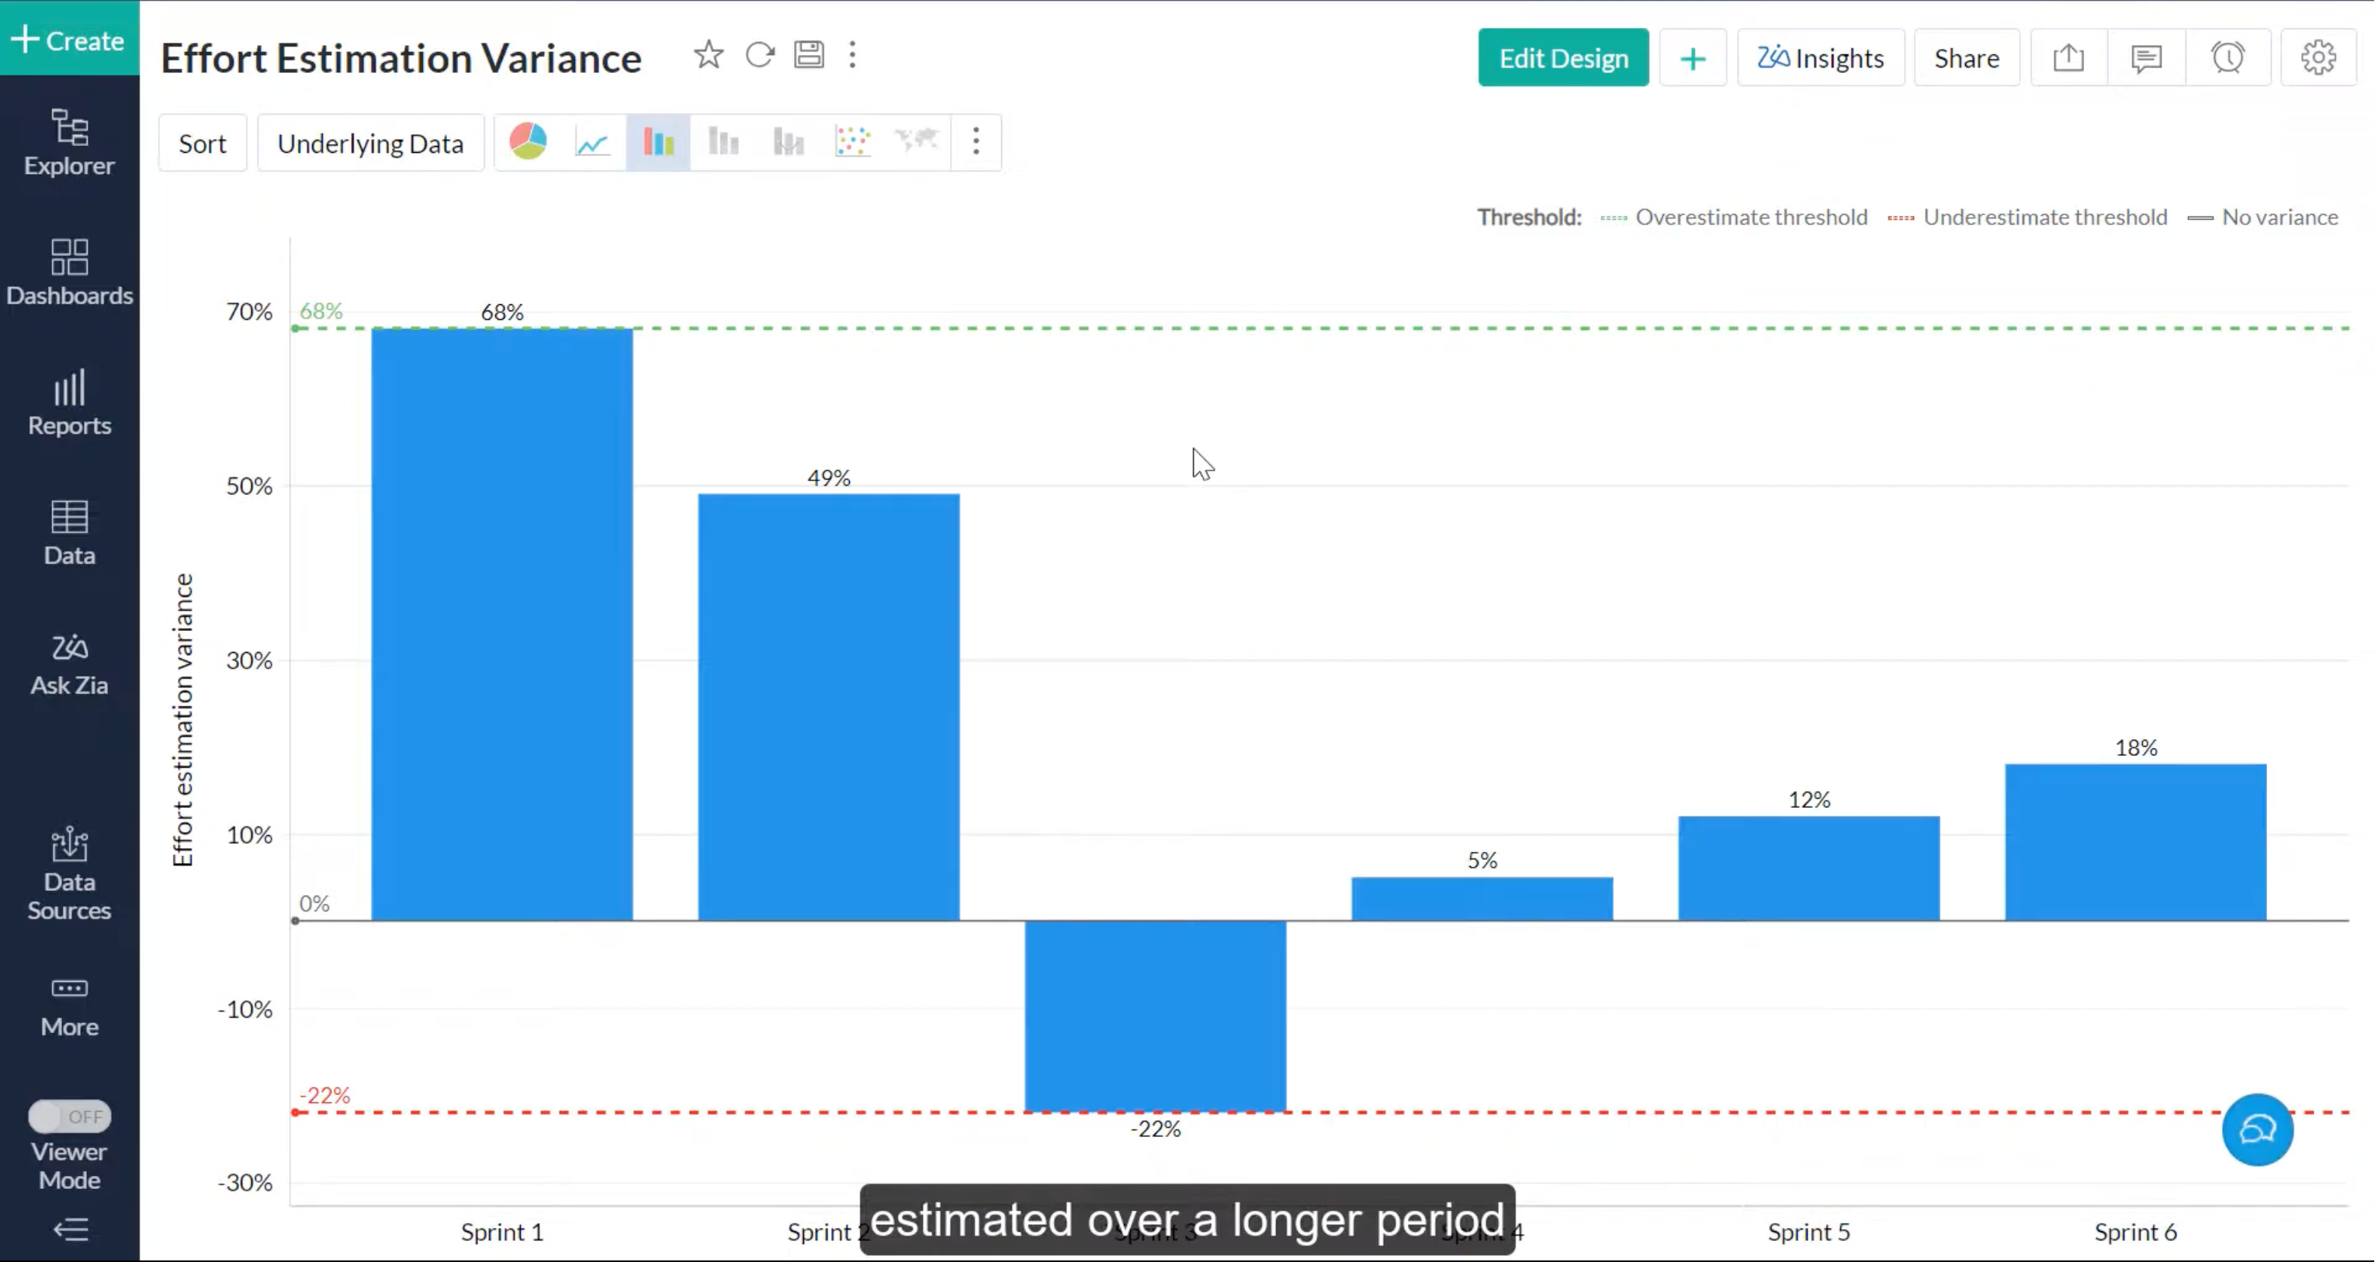Toggle Viewer Mode switch on
This screenshot has width=2375, height=1262.
point(69,1116)
